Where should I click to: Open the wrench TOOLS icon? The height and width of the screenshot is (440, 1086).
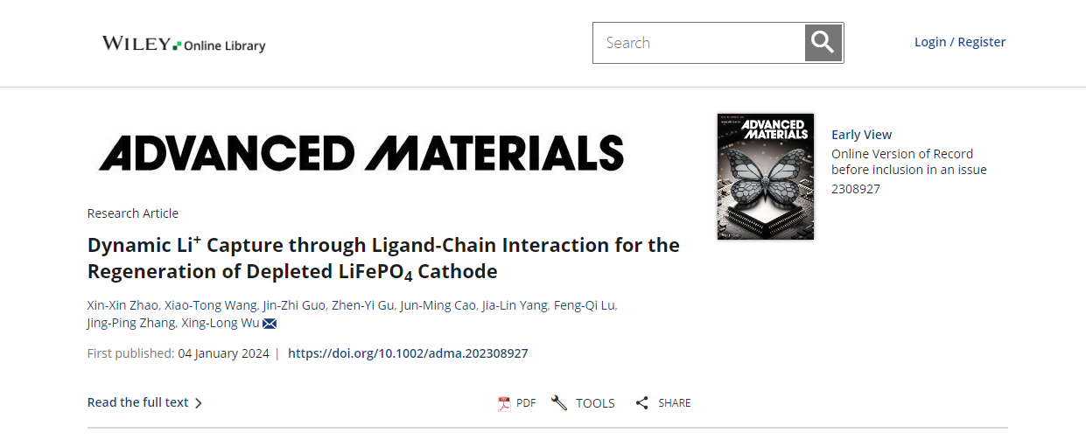coord(559,402)
